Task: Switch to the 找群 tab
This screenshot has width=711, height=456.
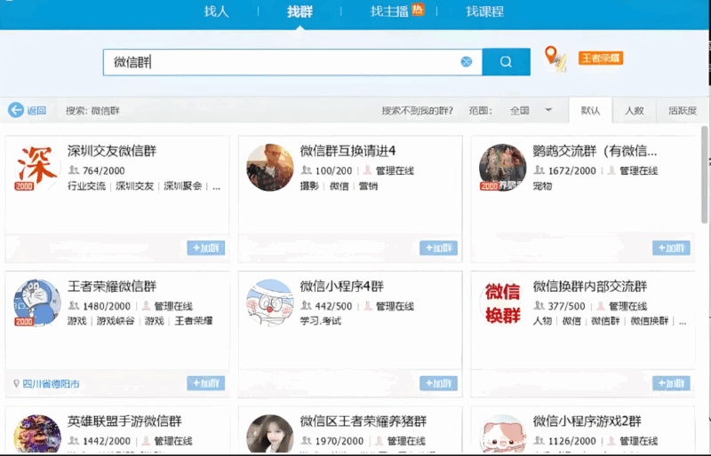Action: [x=300, y=12]
